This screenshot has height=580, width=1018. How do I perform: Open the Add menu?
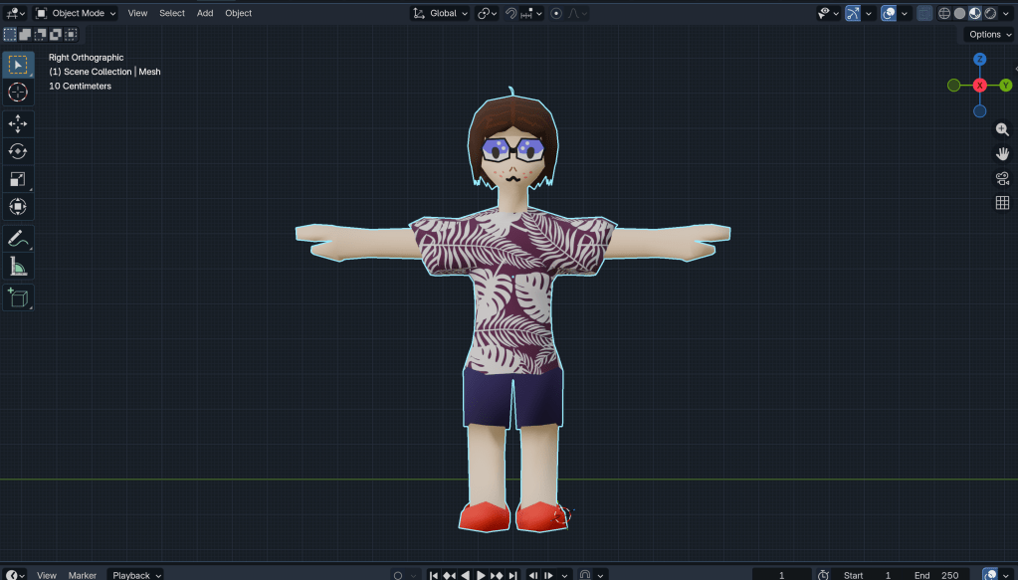click(x=205, y=13)
